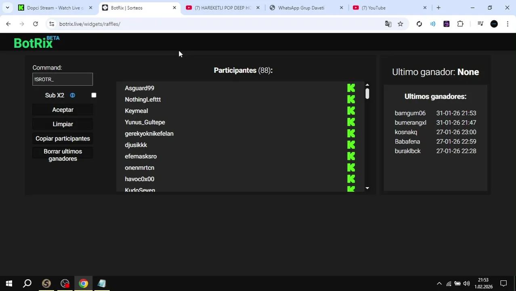Click the participants list scrollbar thumb
The height and width of the screenshot is (291, 516).
367,94
